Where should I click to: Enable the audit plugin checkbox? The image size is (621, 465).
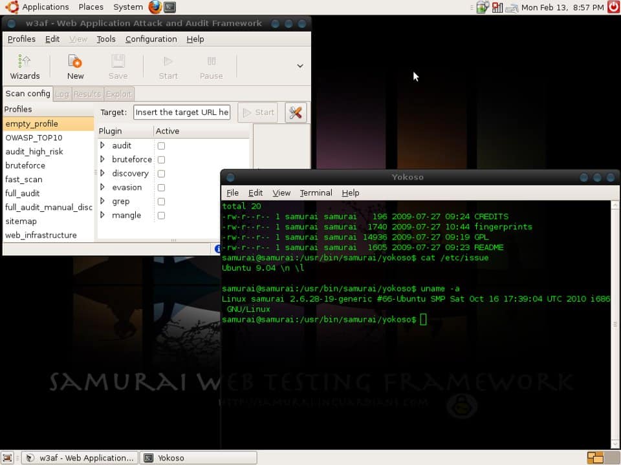[x=161, y=146]
